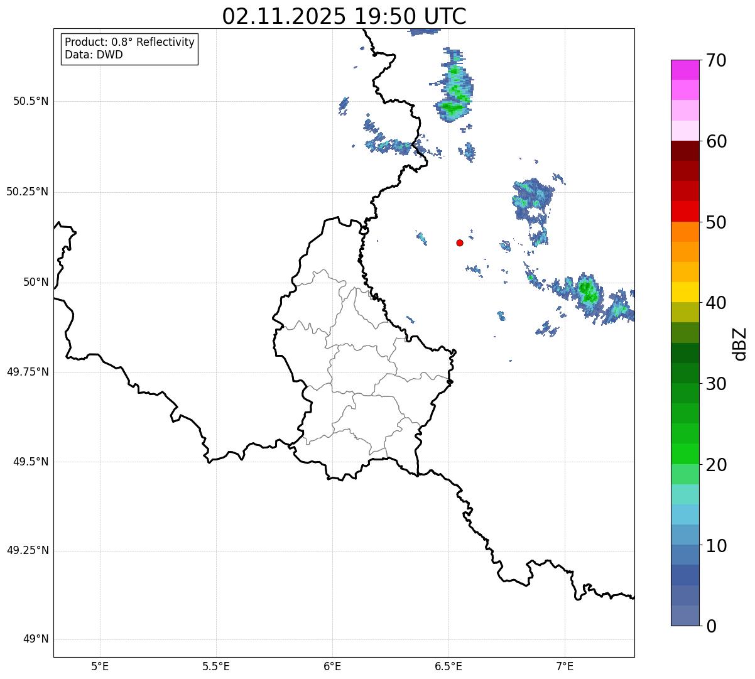
Task: Click the 0 tick on colorbar
Action: tap(710, 626)
